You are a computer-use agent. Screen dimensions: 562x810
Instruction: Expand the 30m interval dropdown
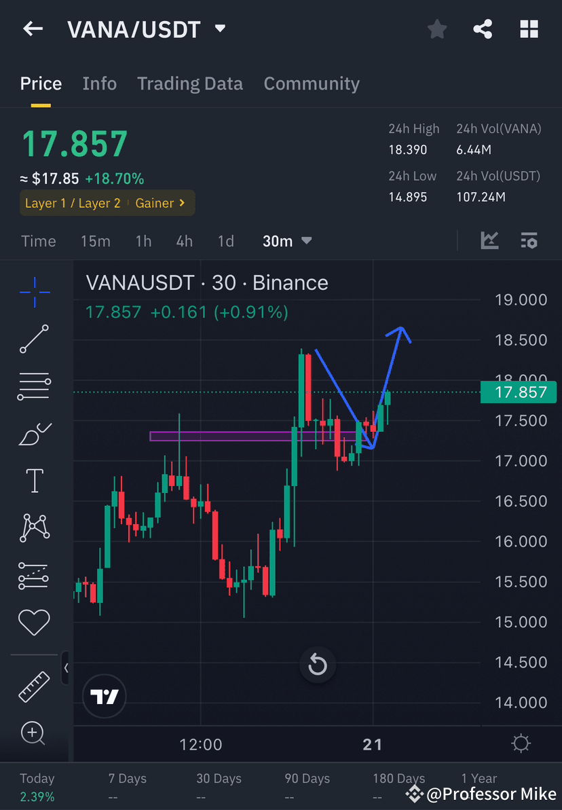(x=286, y=240)
